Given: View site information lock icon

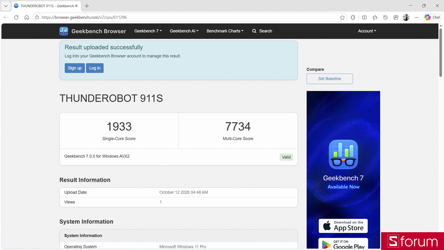Looking at the screenshot, I should coord(37,17).
